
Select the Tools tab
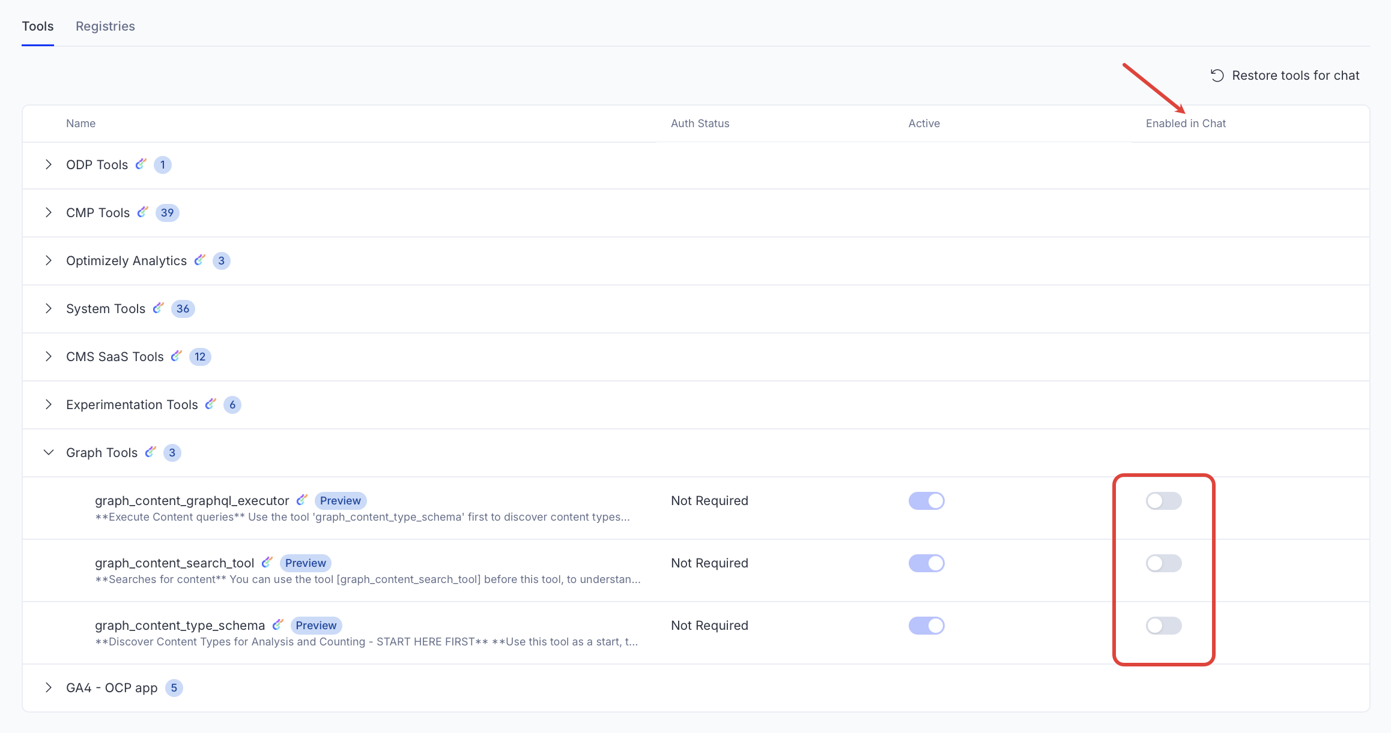[x=37, y=26]
